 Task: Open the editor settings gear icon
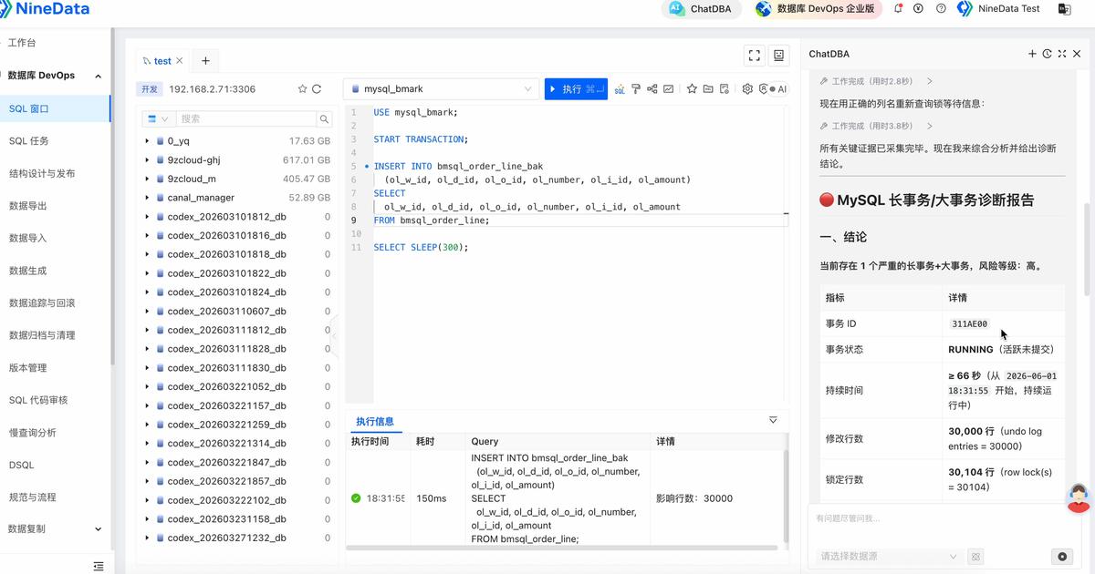click(x=747, y=89)
